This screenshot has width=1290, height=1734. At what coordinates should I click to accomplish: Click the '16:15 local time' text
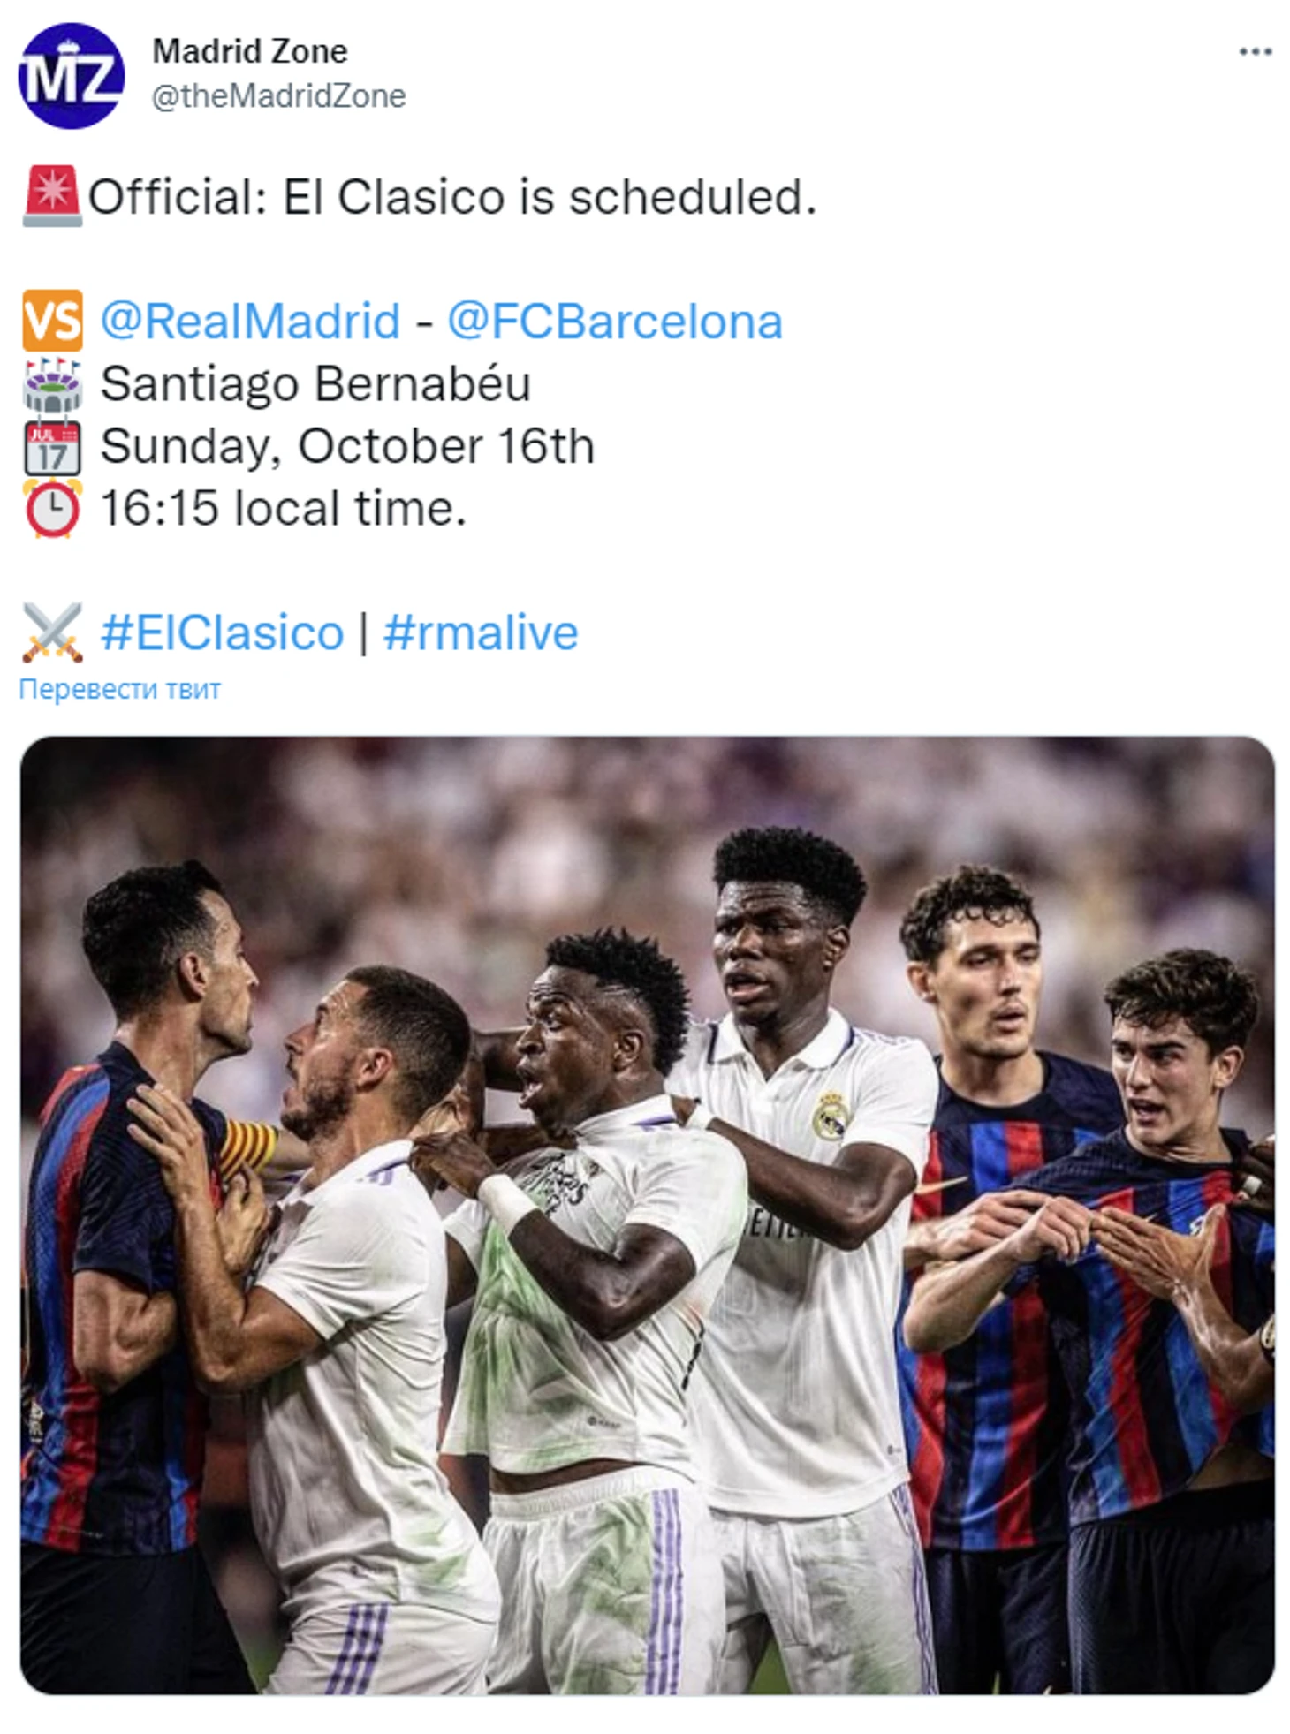[284, 509]
